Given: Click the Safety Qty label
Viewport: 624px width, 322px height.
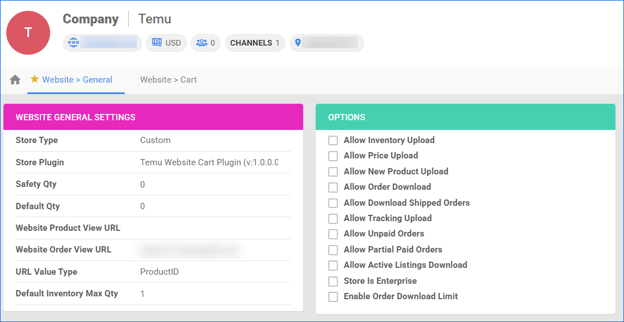Looking at the screenshot, I should [x=36, y=184].
